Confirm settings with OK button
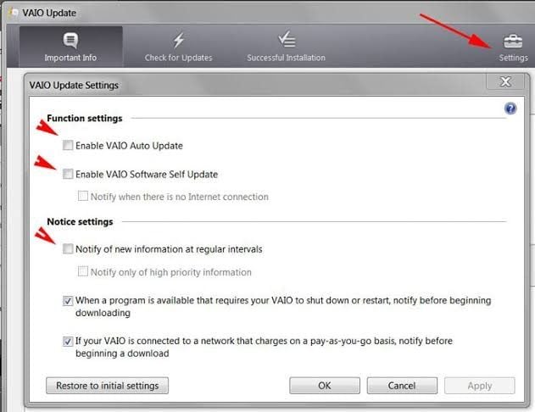The width and height of the screenshot is (535, 412). tap(325, 386)
